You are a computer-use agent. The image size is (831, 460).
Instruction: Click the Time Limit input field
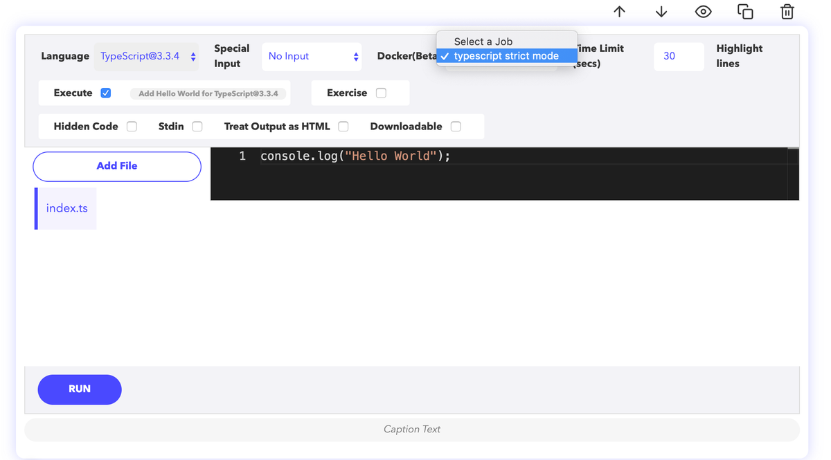[x=678, y=56]
